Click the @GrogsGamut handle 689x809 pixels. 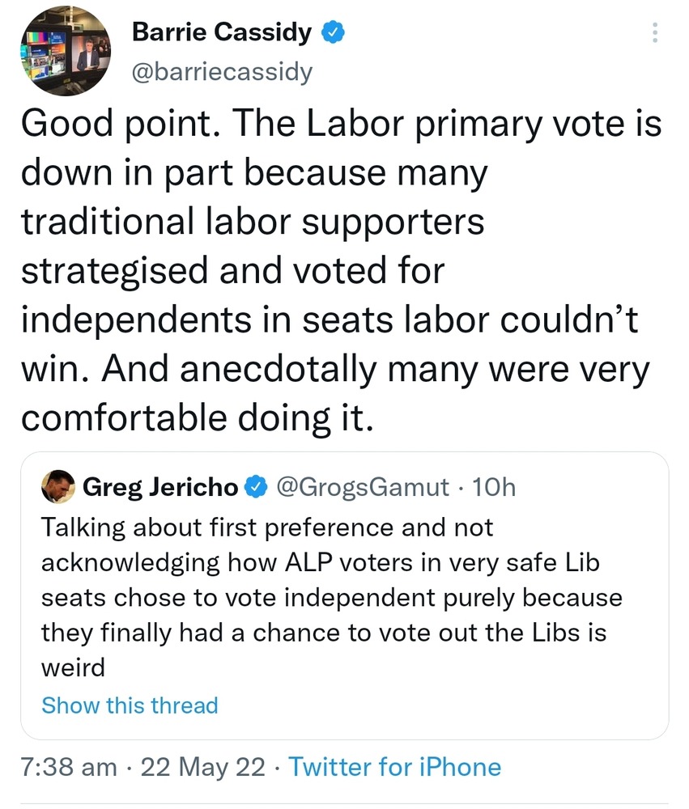coord(362,486)
